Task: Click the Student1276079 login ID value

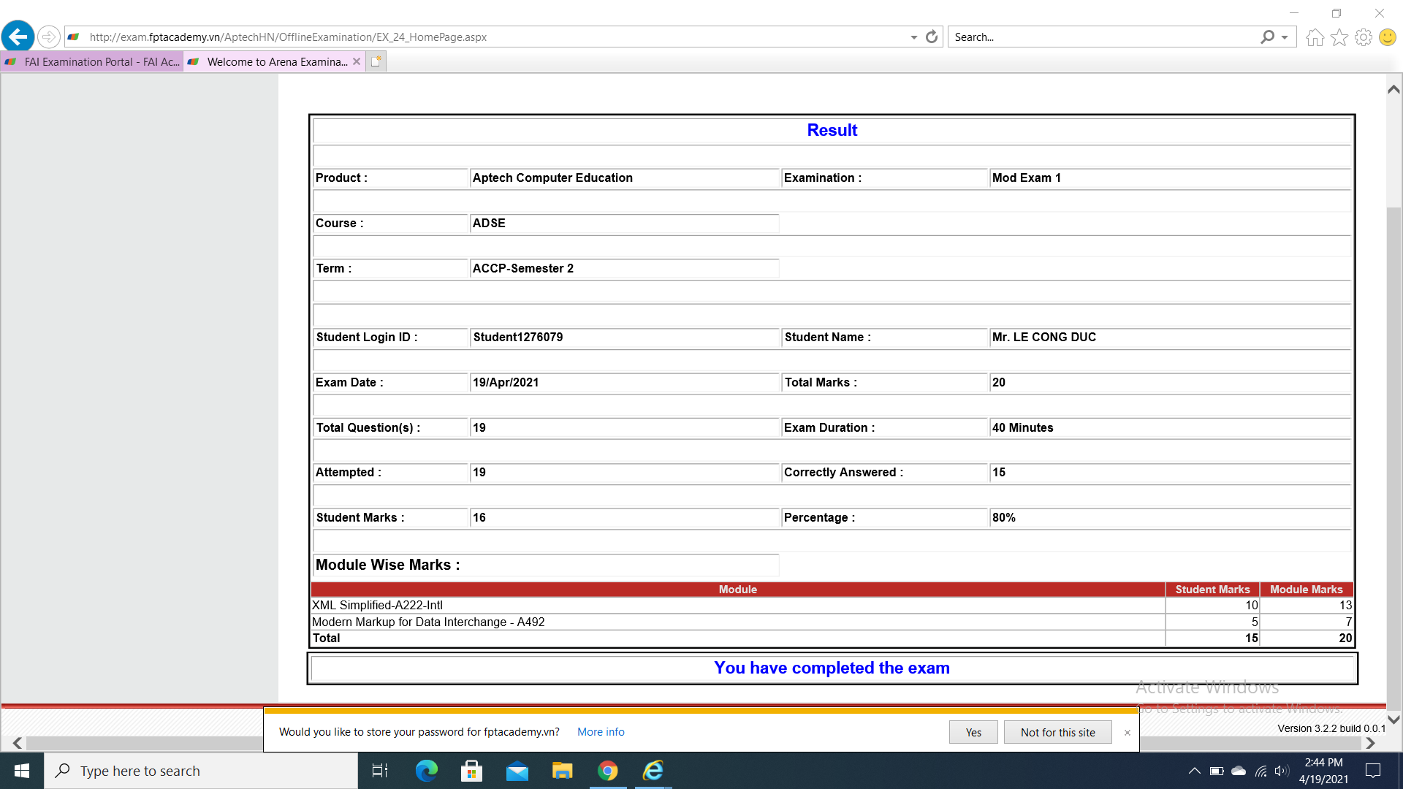Action: (517, 338)
